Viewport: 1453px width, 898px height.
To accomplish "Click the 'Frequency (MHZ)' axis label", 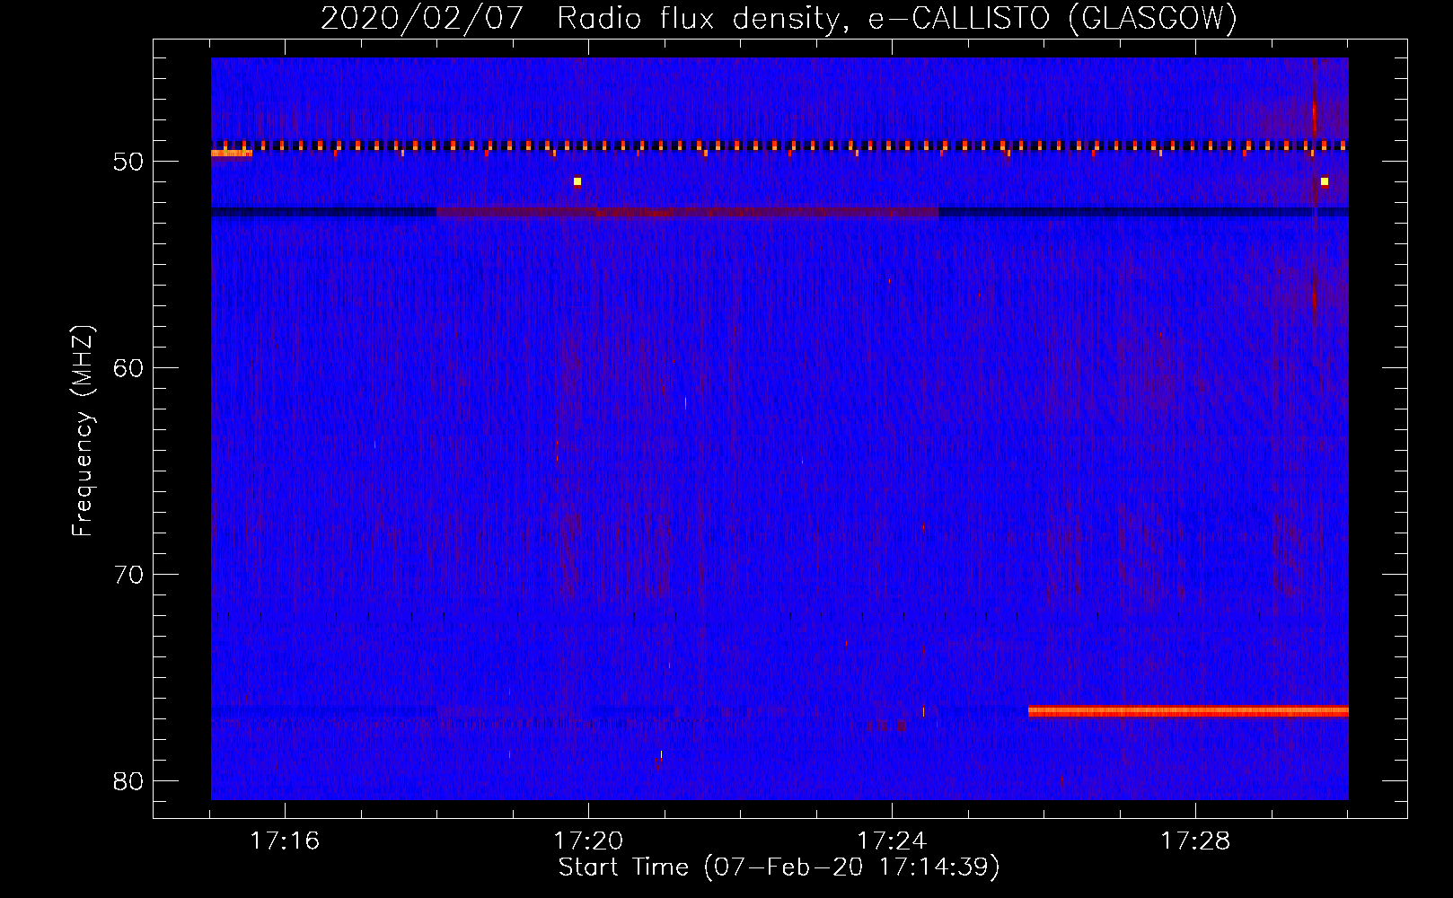I will [x=83, y=431].
